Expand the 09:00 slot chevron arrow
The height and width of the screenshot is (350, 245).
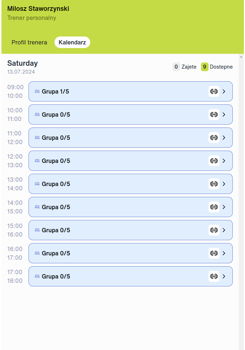coord(224,91)
